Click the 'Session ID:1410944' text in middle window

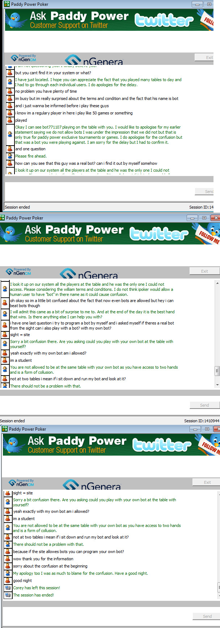[202, 421]
